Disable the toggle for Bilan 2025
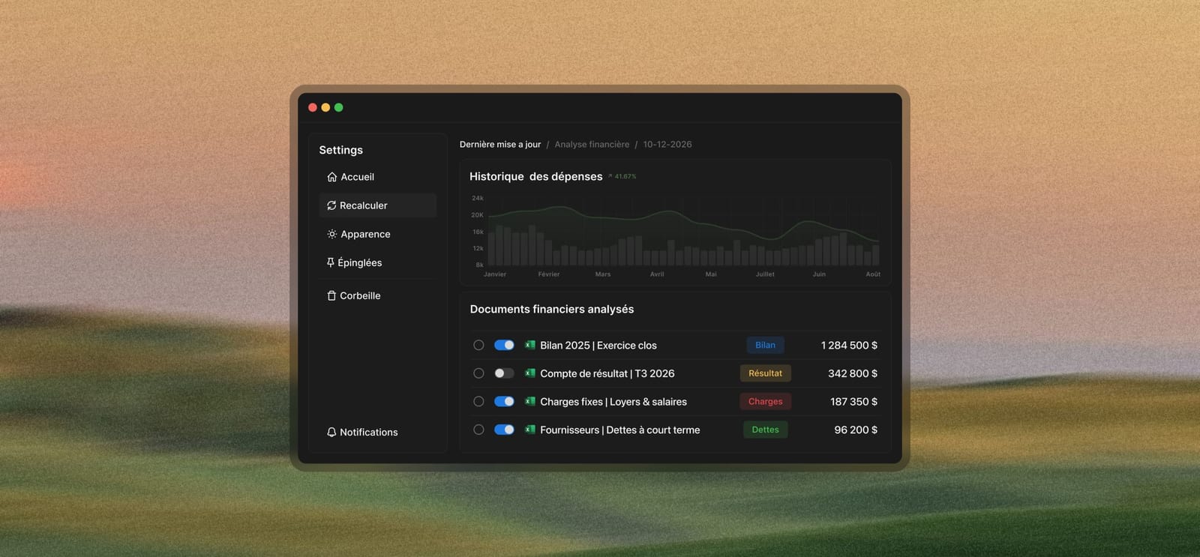This screenshot has height=557, width=1200. [x=504, y=345]
